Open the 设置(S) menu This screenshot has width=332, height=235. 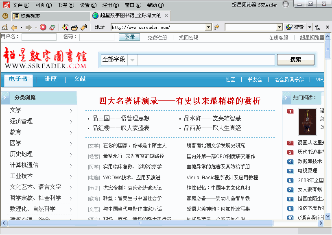tap(88, 5)
